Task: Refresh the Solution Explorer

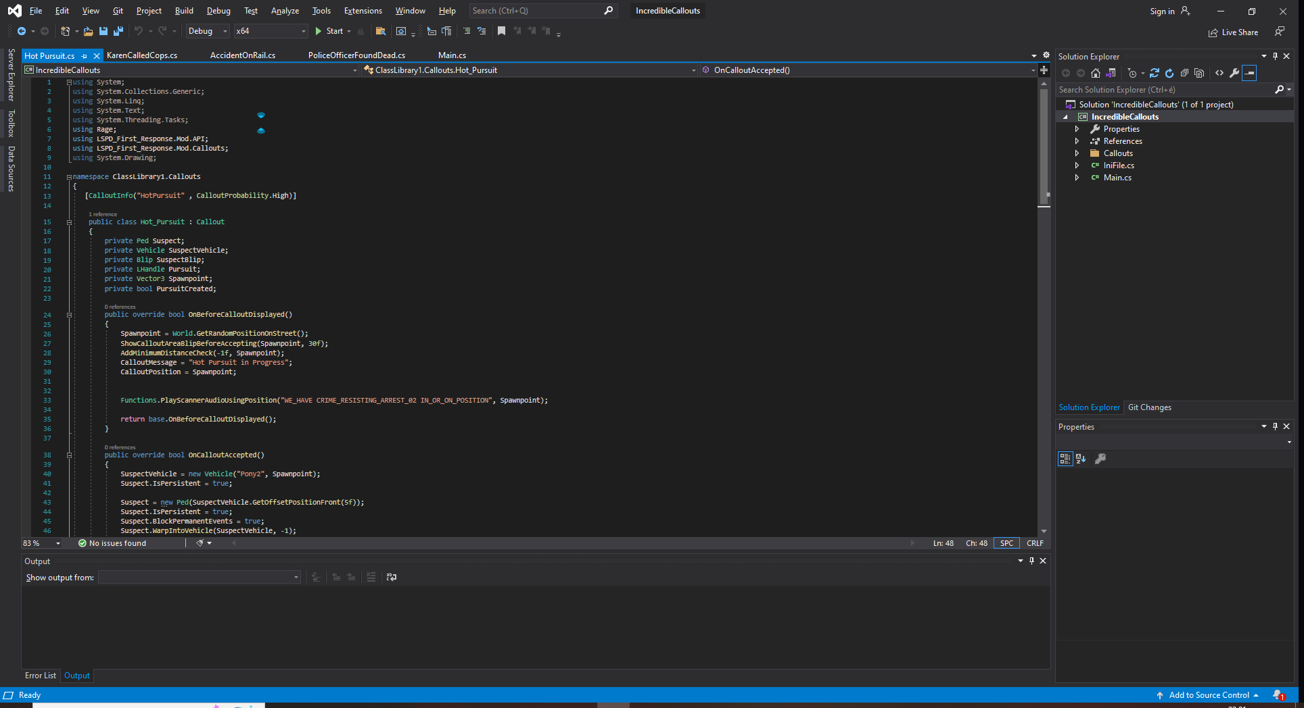Action: (1169, 73)
